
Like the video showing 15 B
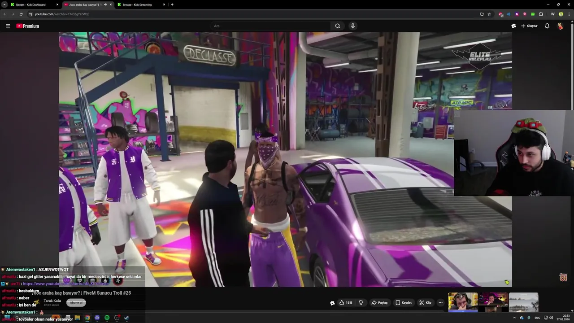345,303
